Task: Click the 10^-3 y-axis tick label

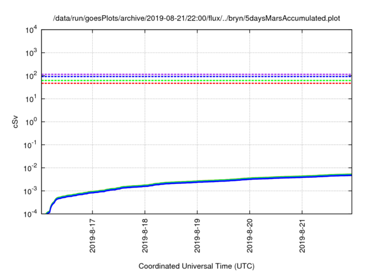Action: point(30,191)
